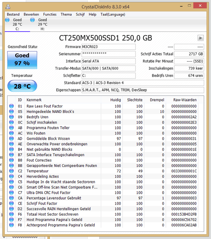Click status orb for Raw Lees Fout Factor
This screenshot has height=239, width=211.
12,106
